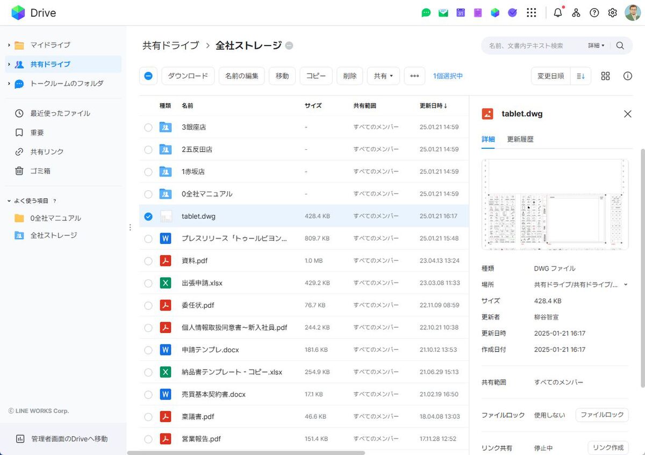
Task: Click the ダウンロード button
Action: pyautogui.click(x=188, y=76)
